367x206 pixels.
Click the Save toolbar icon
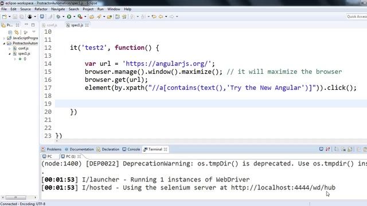(15, 17)
